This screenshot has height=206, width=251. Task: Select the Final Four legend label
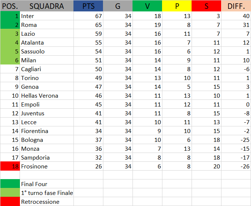(47, 184)
